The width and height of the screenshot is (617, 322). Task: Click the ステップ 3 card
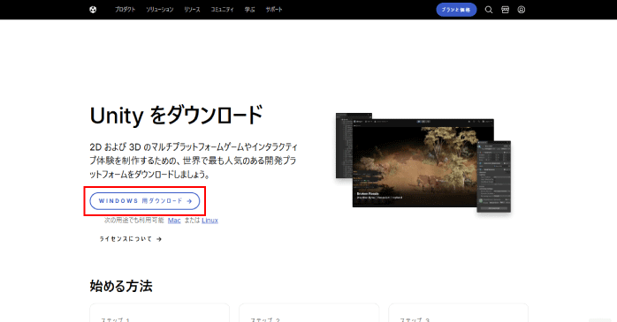[458, 312]
